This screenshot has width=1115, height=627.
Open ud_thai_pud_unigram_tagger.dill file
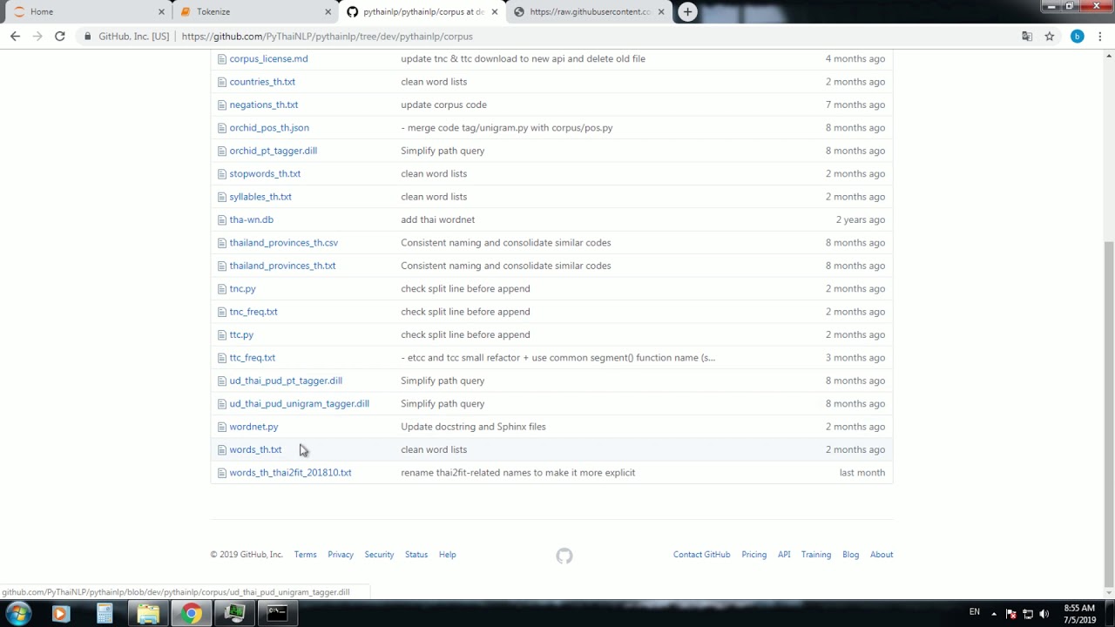[299, 403]
